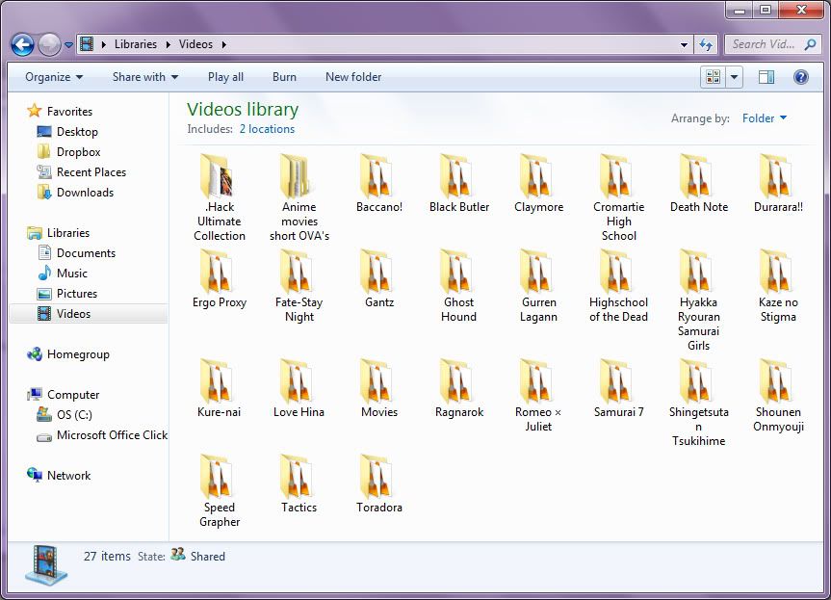Select the Durarara!! folder
Image resolution: width=831 pixels, height=600 pixels.
point(778,183)
